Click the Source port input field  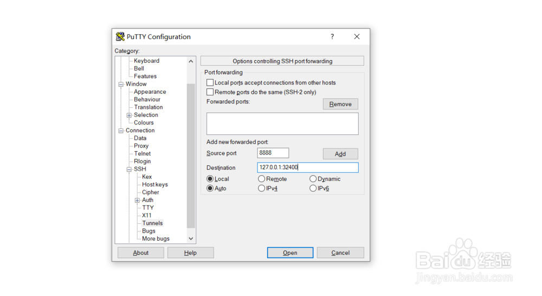tap(273, 153)
